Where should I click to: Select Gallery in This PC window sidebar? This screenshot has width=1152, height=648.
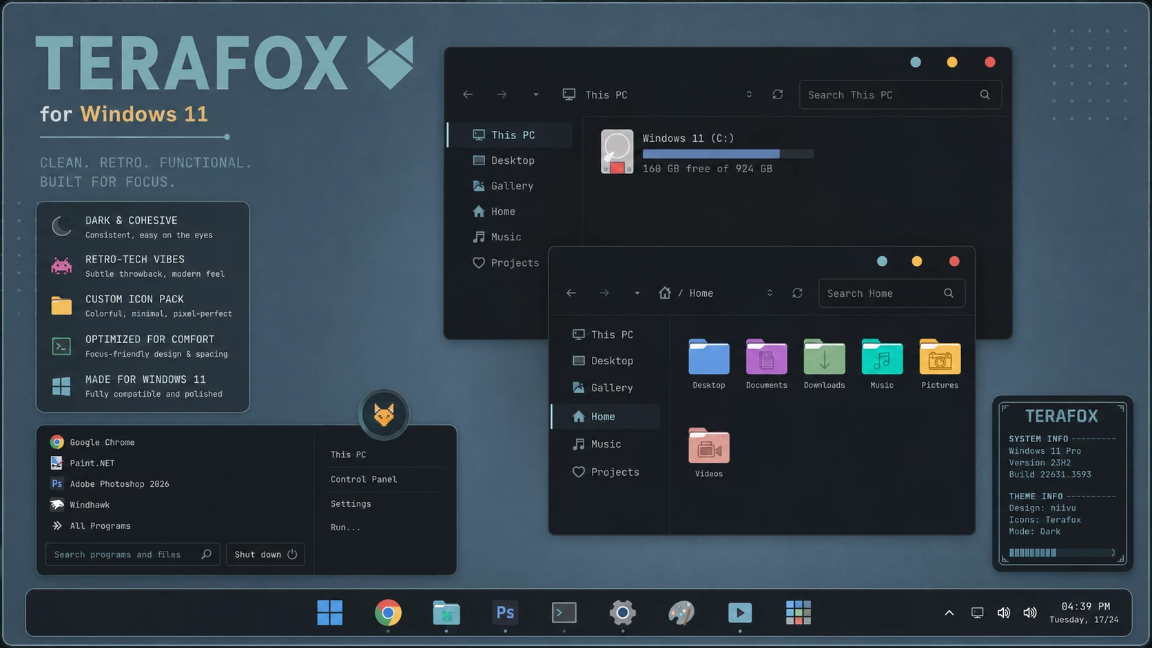(511, 186)
